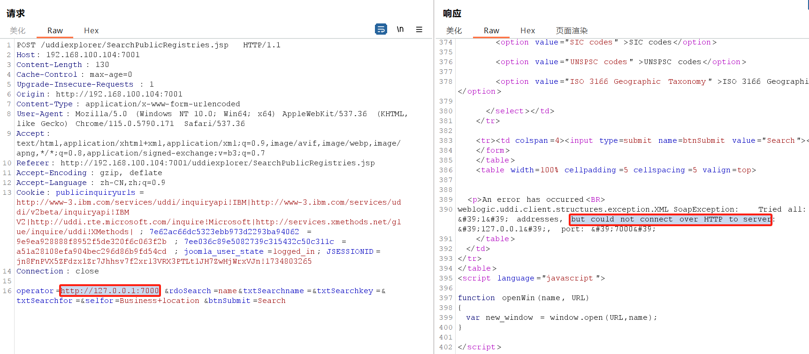Viewport: 809px width, 354px height.
Task: Select the response Raw tab
Action: [491, 30]
